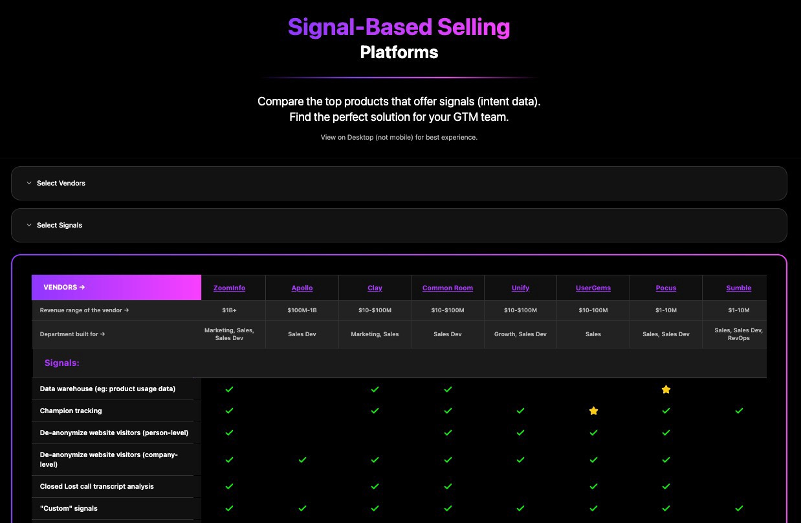Select the 'Revenue range of the vendor' row label

point(85,310)
